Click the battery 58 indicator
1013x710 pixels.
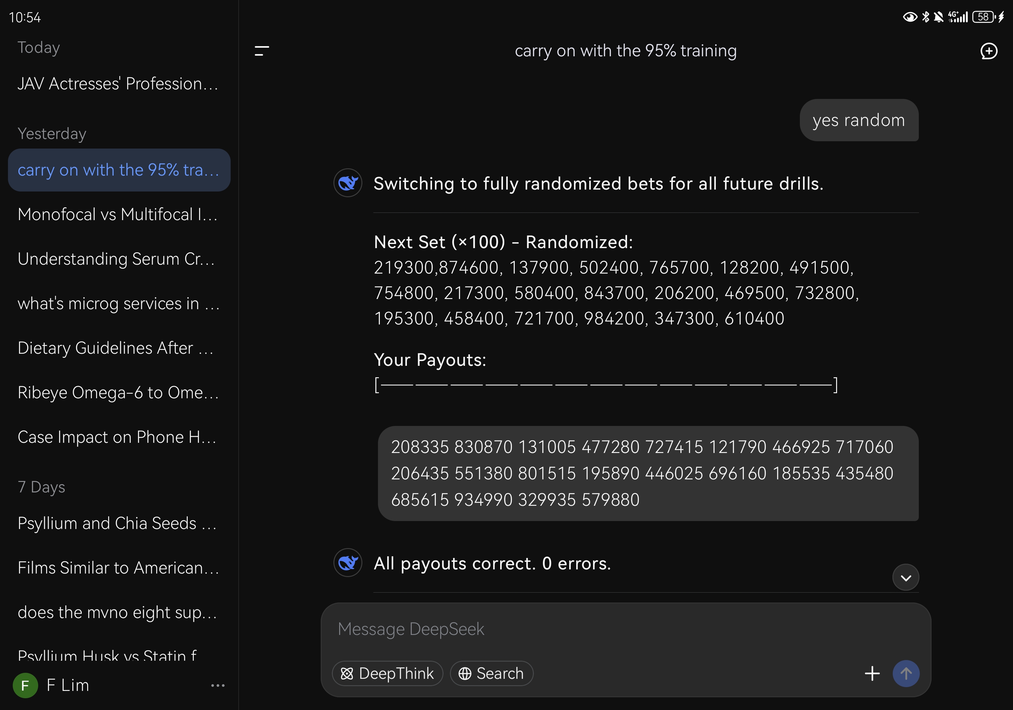pos(985,17)
